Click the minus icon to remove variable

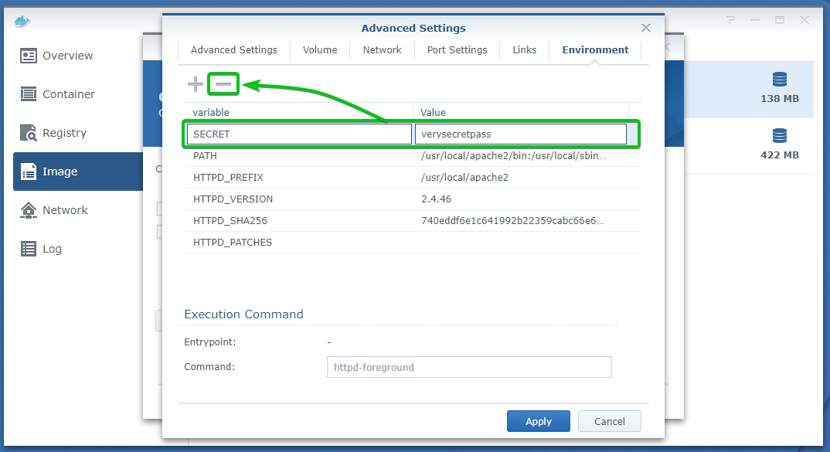223,84
